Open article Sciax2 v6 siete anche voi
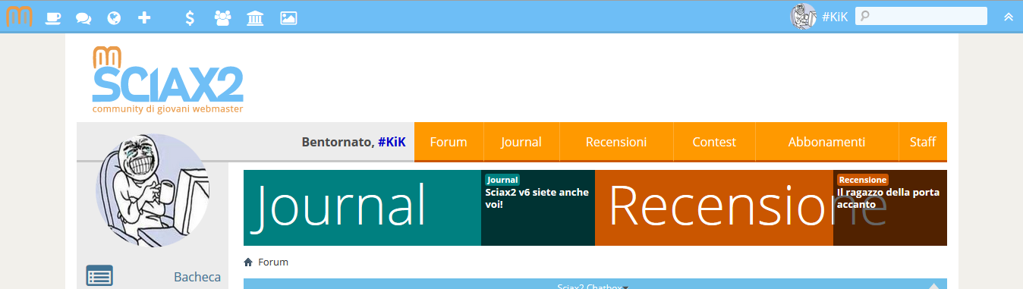 coord(537,199)
